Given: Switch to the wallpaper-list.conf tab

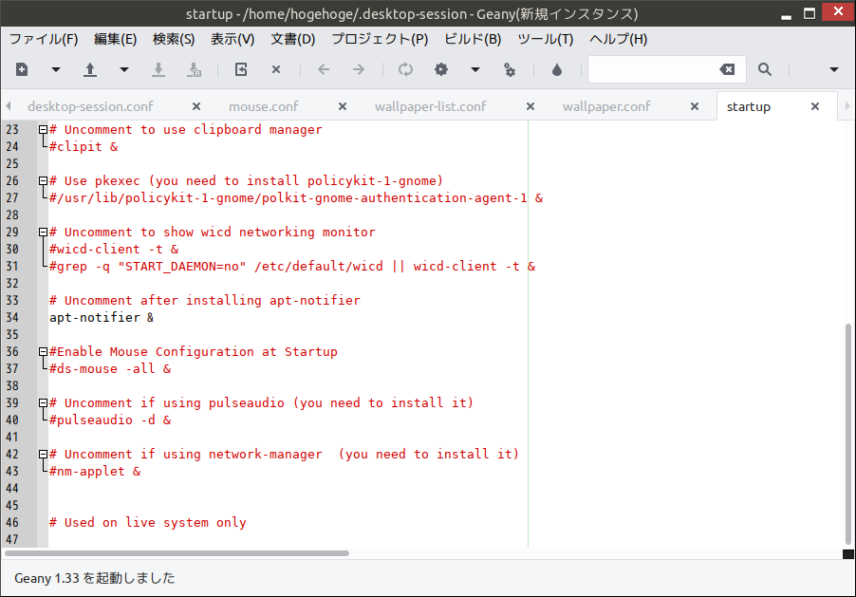Looking at the screenshot, I should [430, 106].
